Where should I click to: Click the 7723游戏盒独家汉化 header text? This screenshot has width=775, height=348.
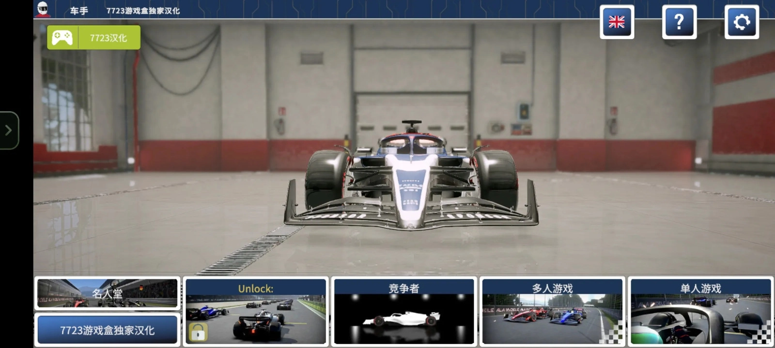[143, 11]
